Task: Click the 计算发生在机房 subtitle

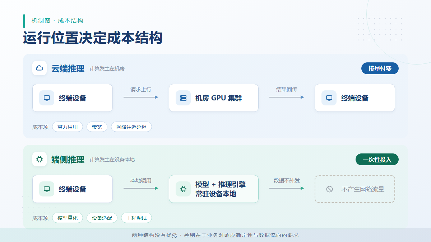Action: 107,69
